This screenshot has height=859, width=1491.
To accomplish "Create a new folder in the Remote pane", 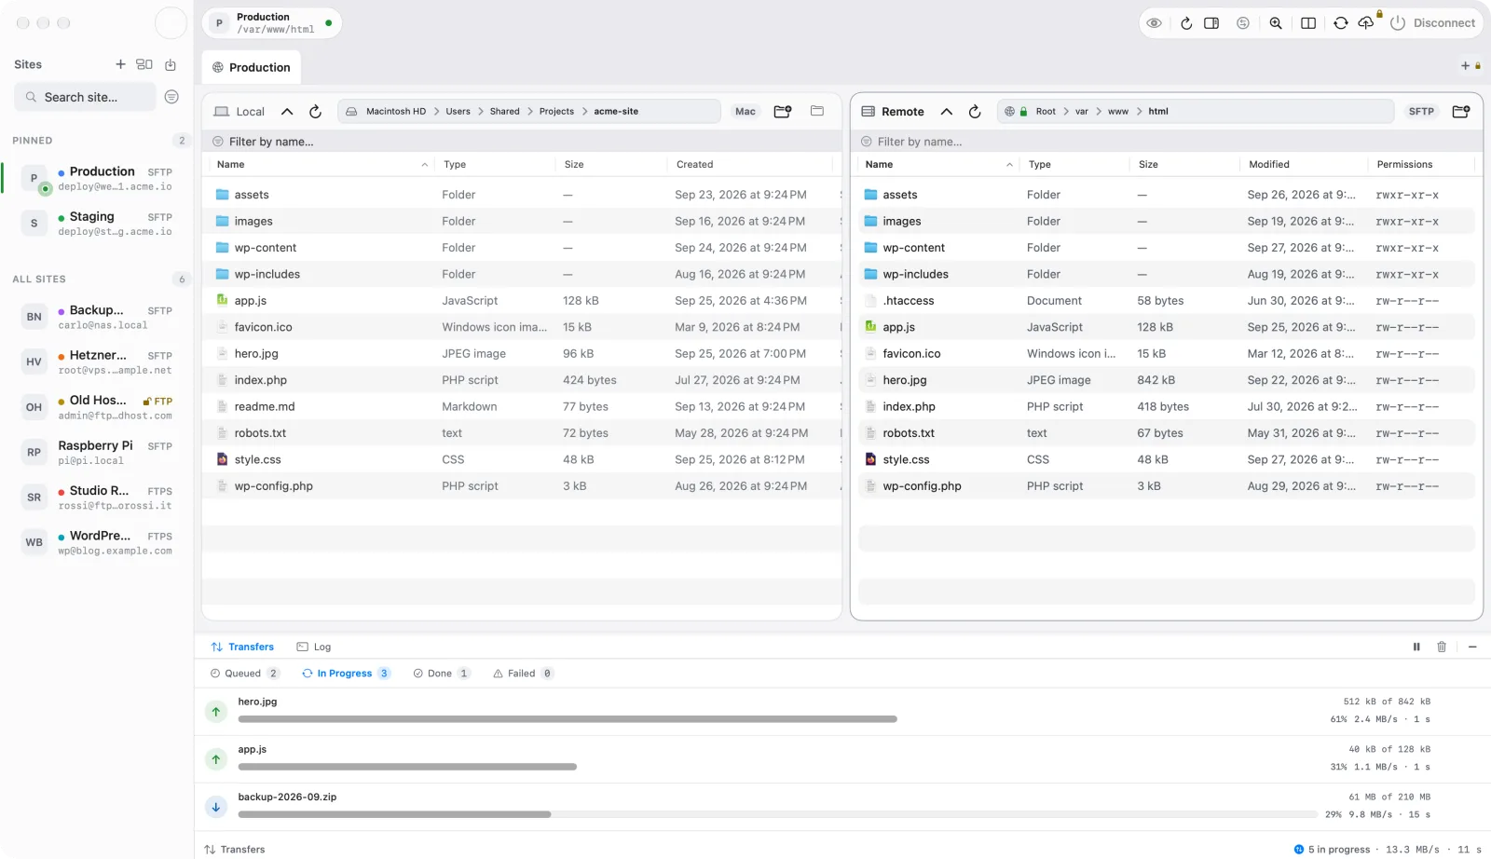I will point(1461,112).
